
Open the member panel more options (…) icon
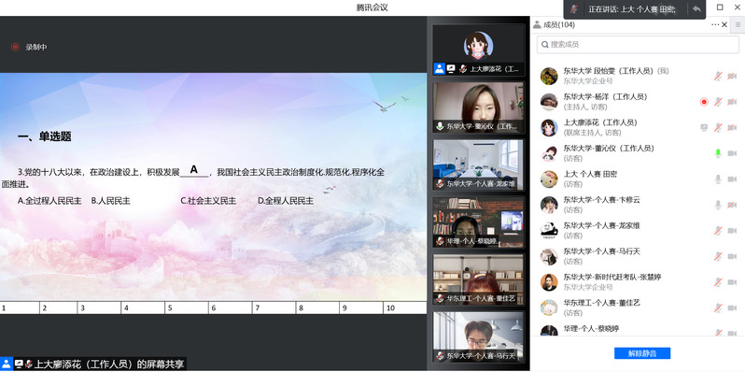715,24
